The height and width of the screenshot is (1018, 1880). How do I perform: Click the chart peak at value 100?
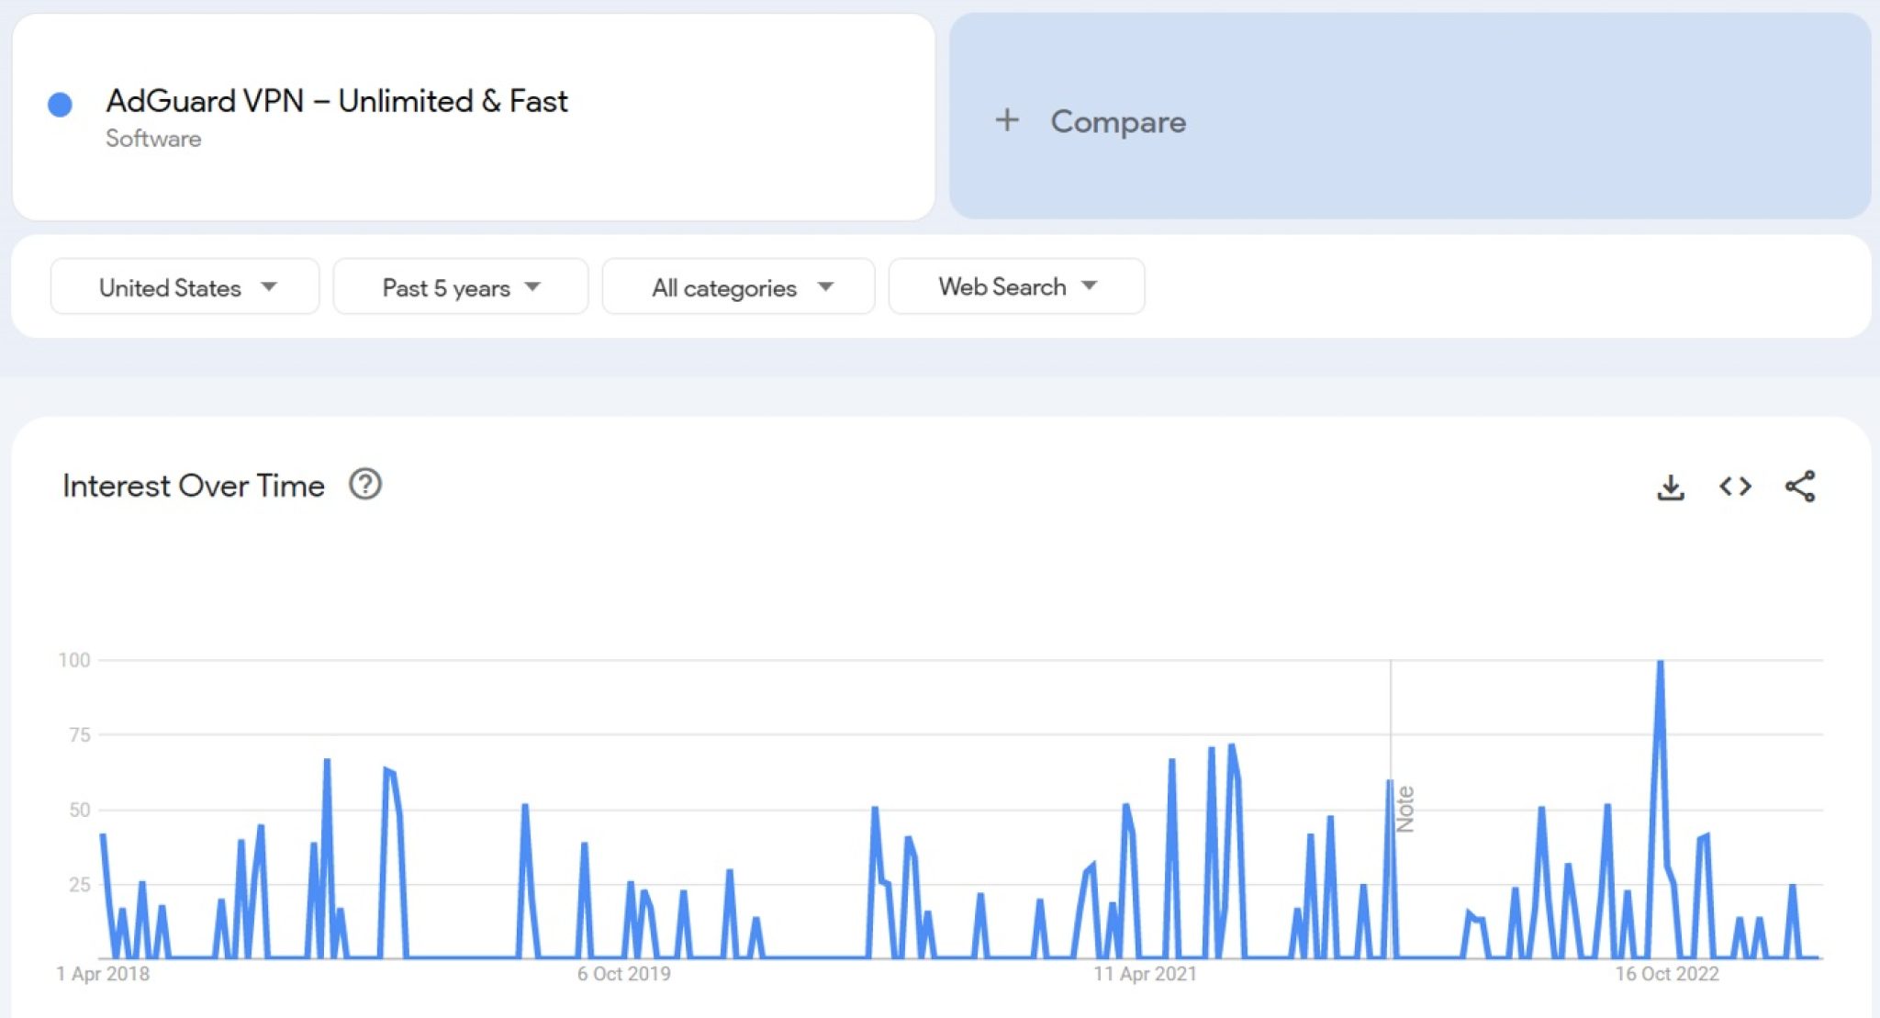(1660, 662)
